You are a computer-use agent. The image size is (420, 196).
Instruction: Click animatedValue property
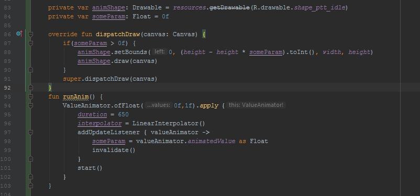(x=212, y=141)
